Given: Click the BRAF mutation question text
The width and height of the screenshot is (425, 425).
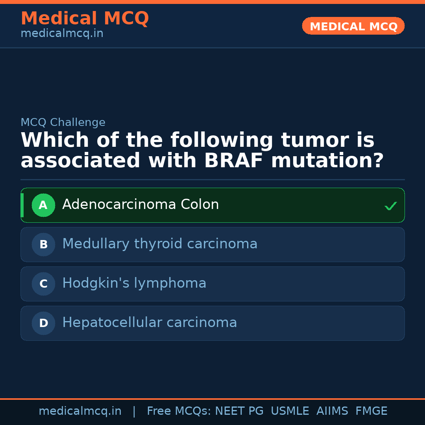Looking at the screenshot, I should (x=202, y=151).
